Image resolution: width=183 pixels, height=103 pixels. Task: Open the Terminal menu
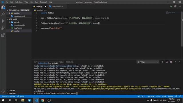pos(43,2)
